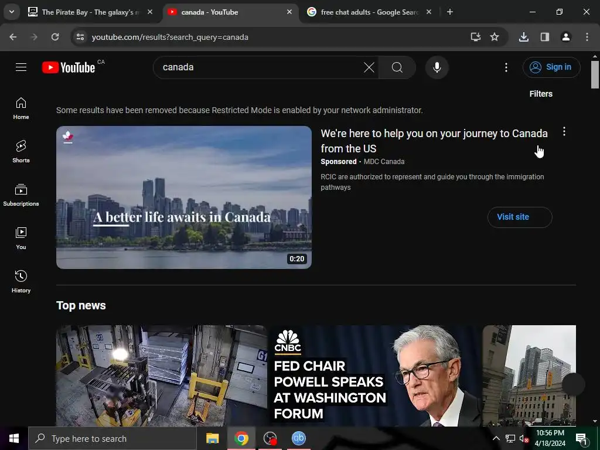Click the magnifier search button
600x450 pixels.
click(397, 68)
